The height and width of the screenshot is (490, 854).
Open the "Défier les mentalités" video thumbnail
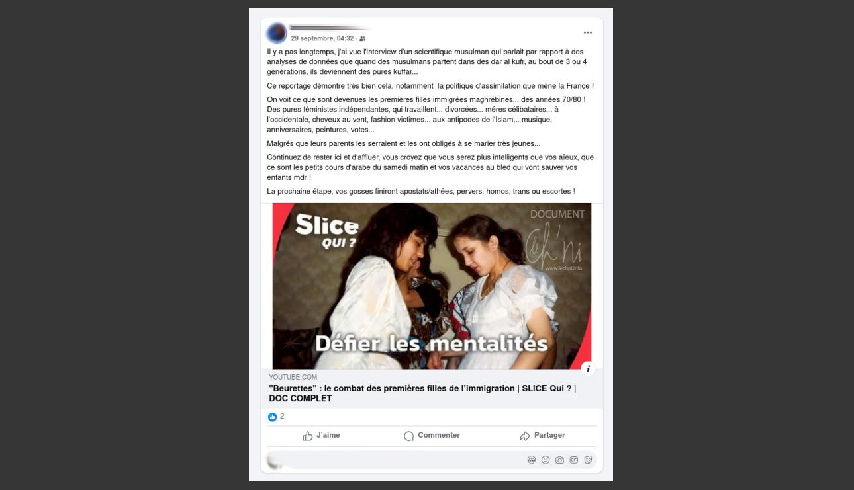coord(432,286)
